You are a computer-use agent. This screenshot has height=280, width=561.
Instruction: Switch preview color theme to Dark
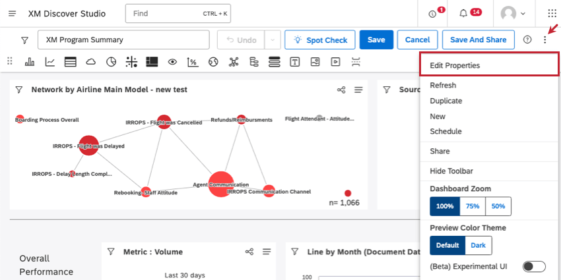(x=478, y=245)
